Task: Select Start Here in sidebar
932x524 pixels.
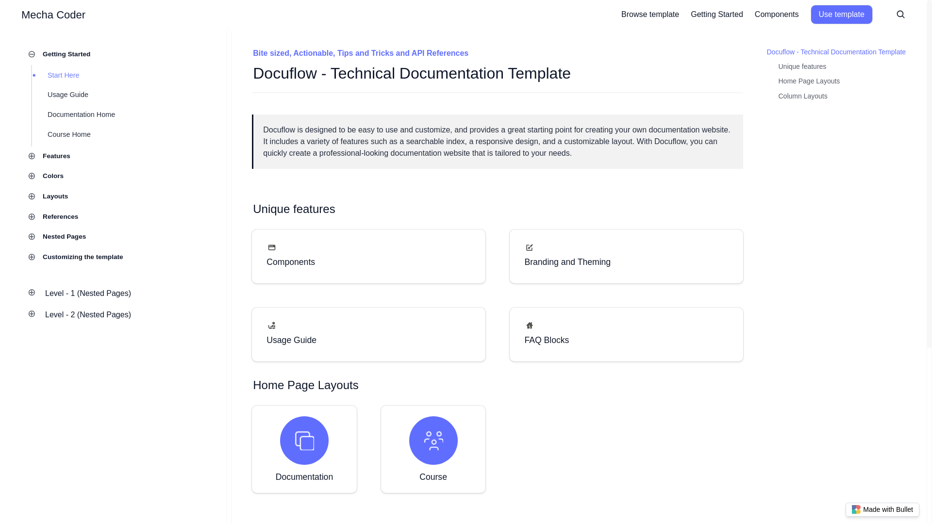Action: (x=63, y=75)
